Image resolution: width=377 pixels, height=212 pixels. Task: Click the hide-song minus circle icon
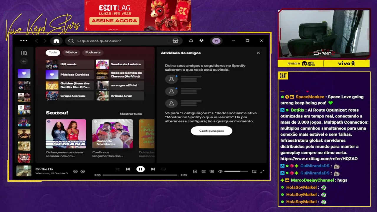point(75,171)
